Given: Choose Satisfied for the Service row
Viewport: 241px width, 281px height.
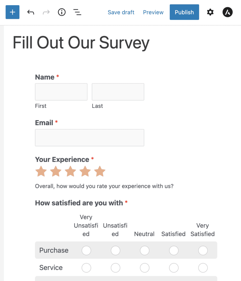Looking at the screenshot, I should click(174, 268).
